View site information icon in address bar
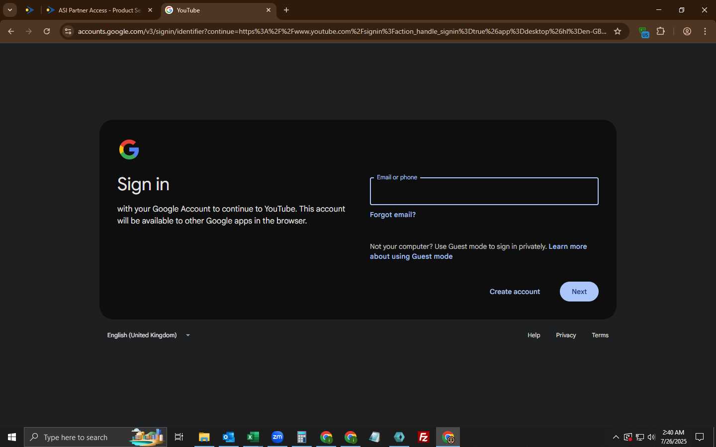The width and height of the screenshot is (716, 447). click(68, 31)
